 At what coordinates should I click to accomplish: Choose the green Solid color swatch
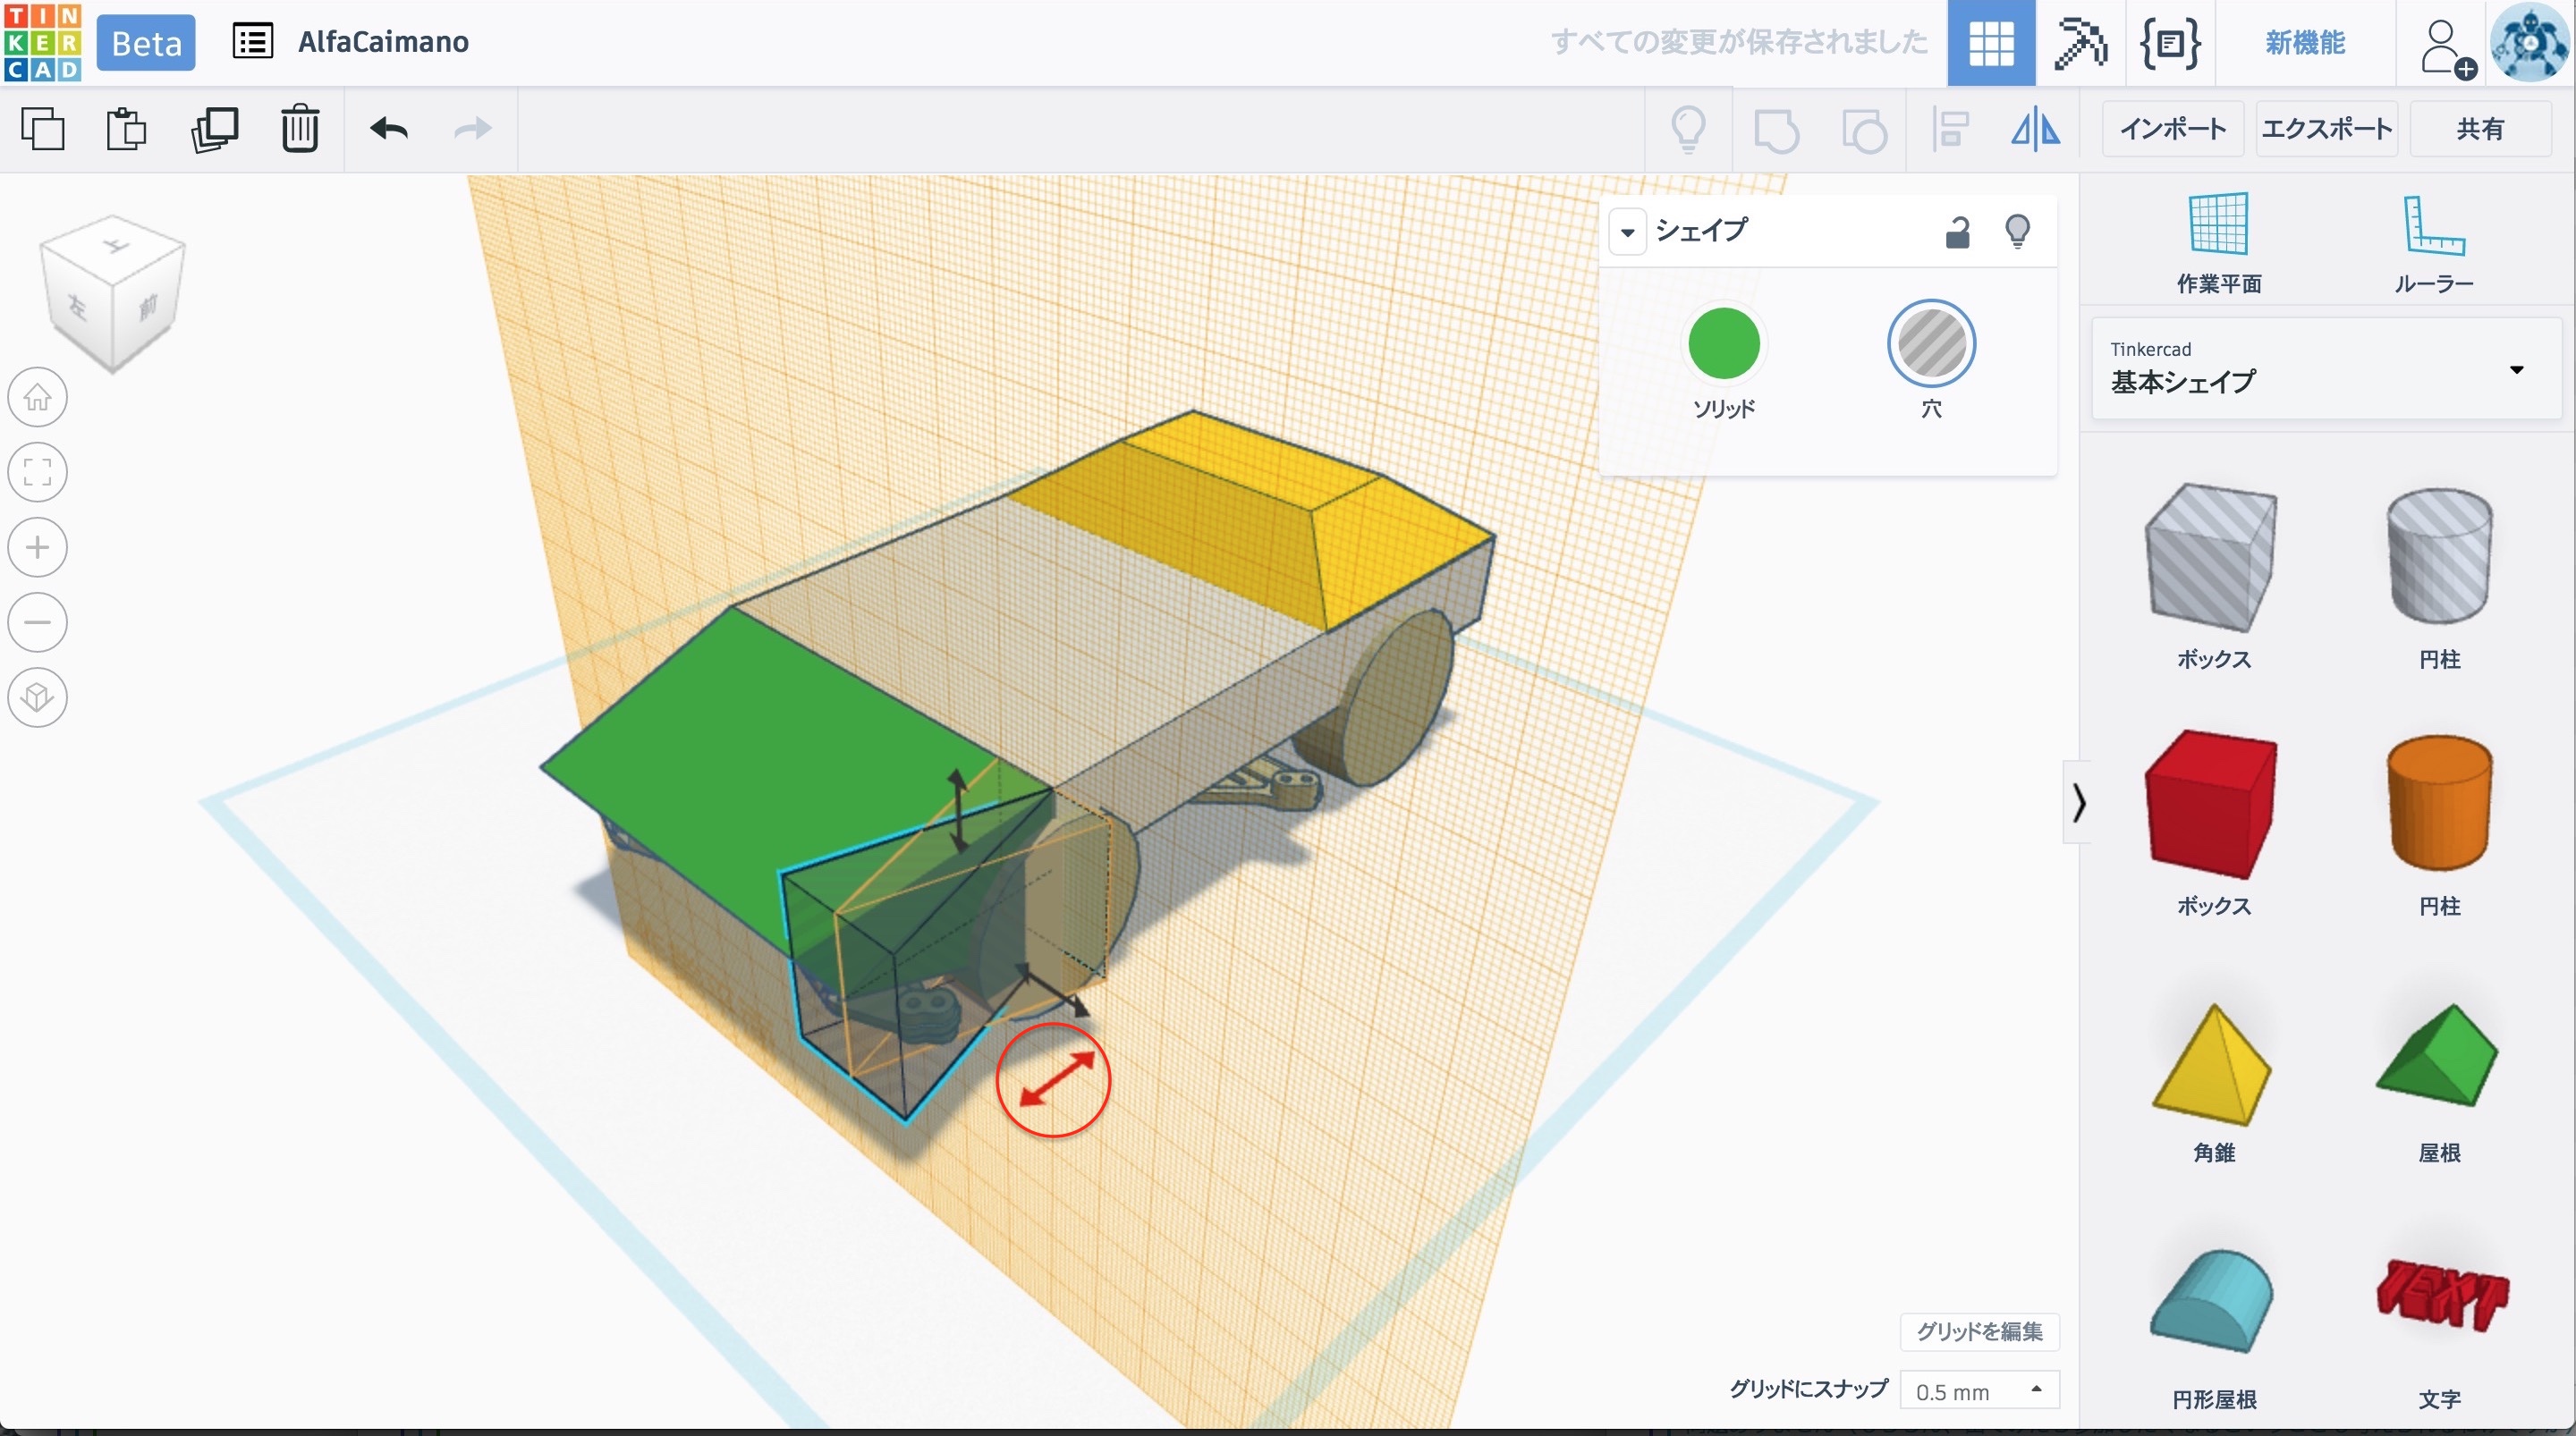(1723, 344)
